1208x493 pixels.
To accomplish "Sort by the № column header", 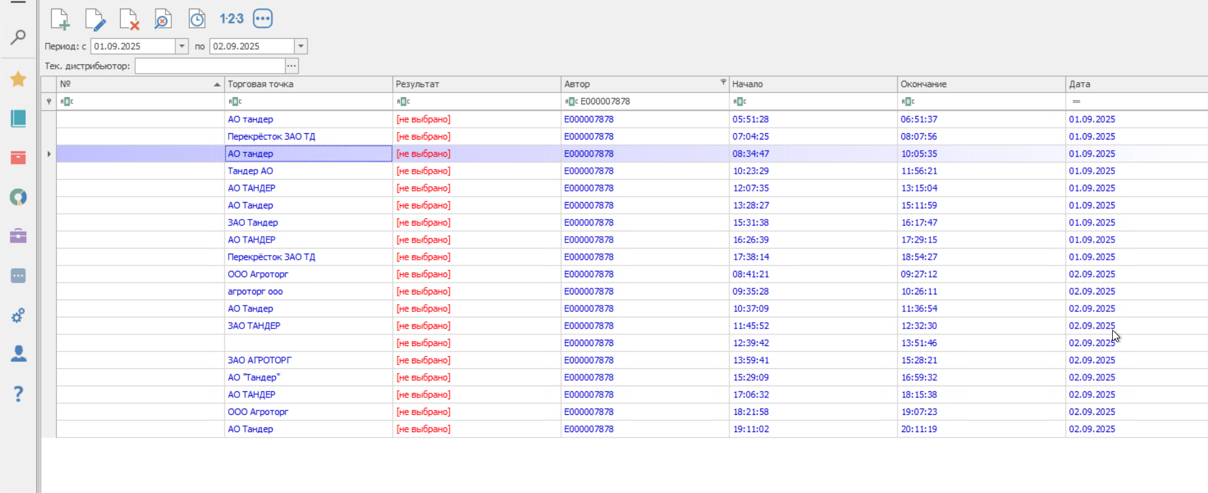I will pos(140,85).
